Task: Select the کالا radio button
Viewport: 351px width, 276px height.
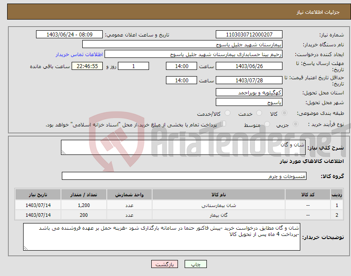Action: (x=284, y=113)
